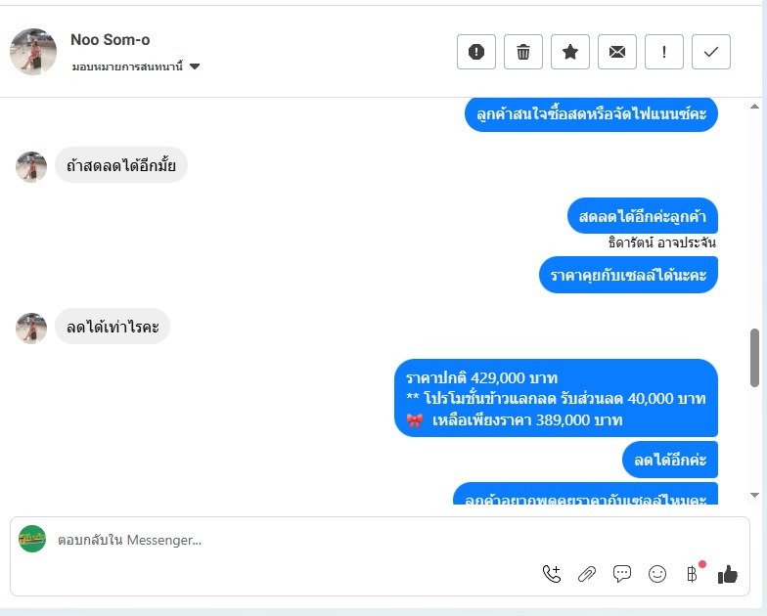767x616 pixels.
Task: Open saved replies speech bubble icon
Action: click(x=622, y=574)
